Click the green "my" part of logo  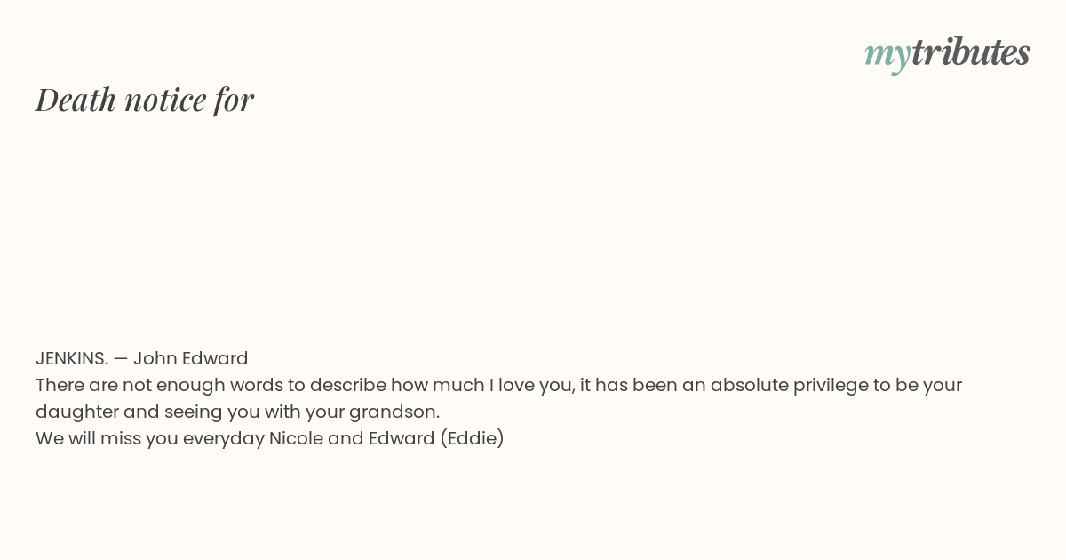[887, 56]
